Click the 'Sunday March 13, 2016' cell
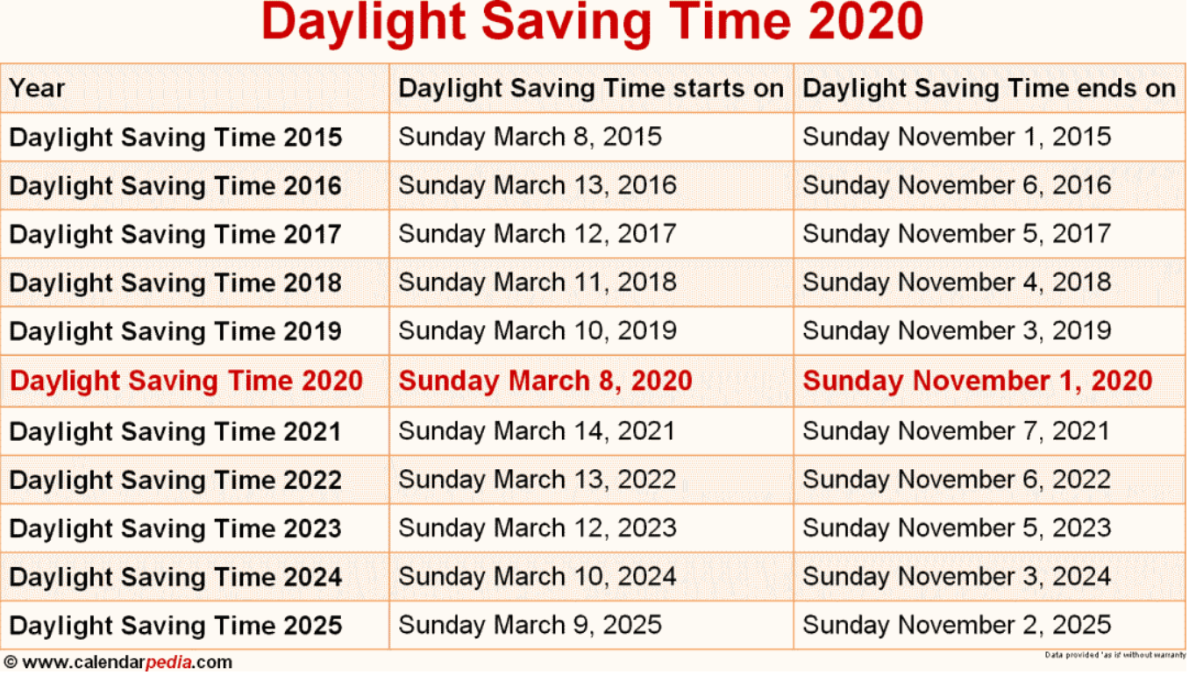The height and width of the screenshot is (675, 1189). coord(538,186)
